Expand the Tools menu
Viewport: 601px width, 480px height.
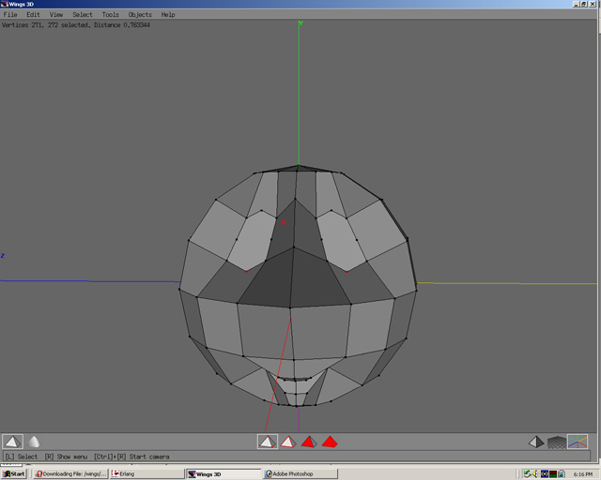[x=110, y=15]
